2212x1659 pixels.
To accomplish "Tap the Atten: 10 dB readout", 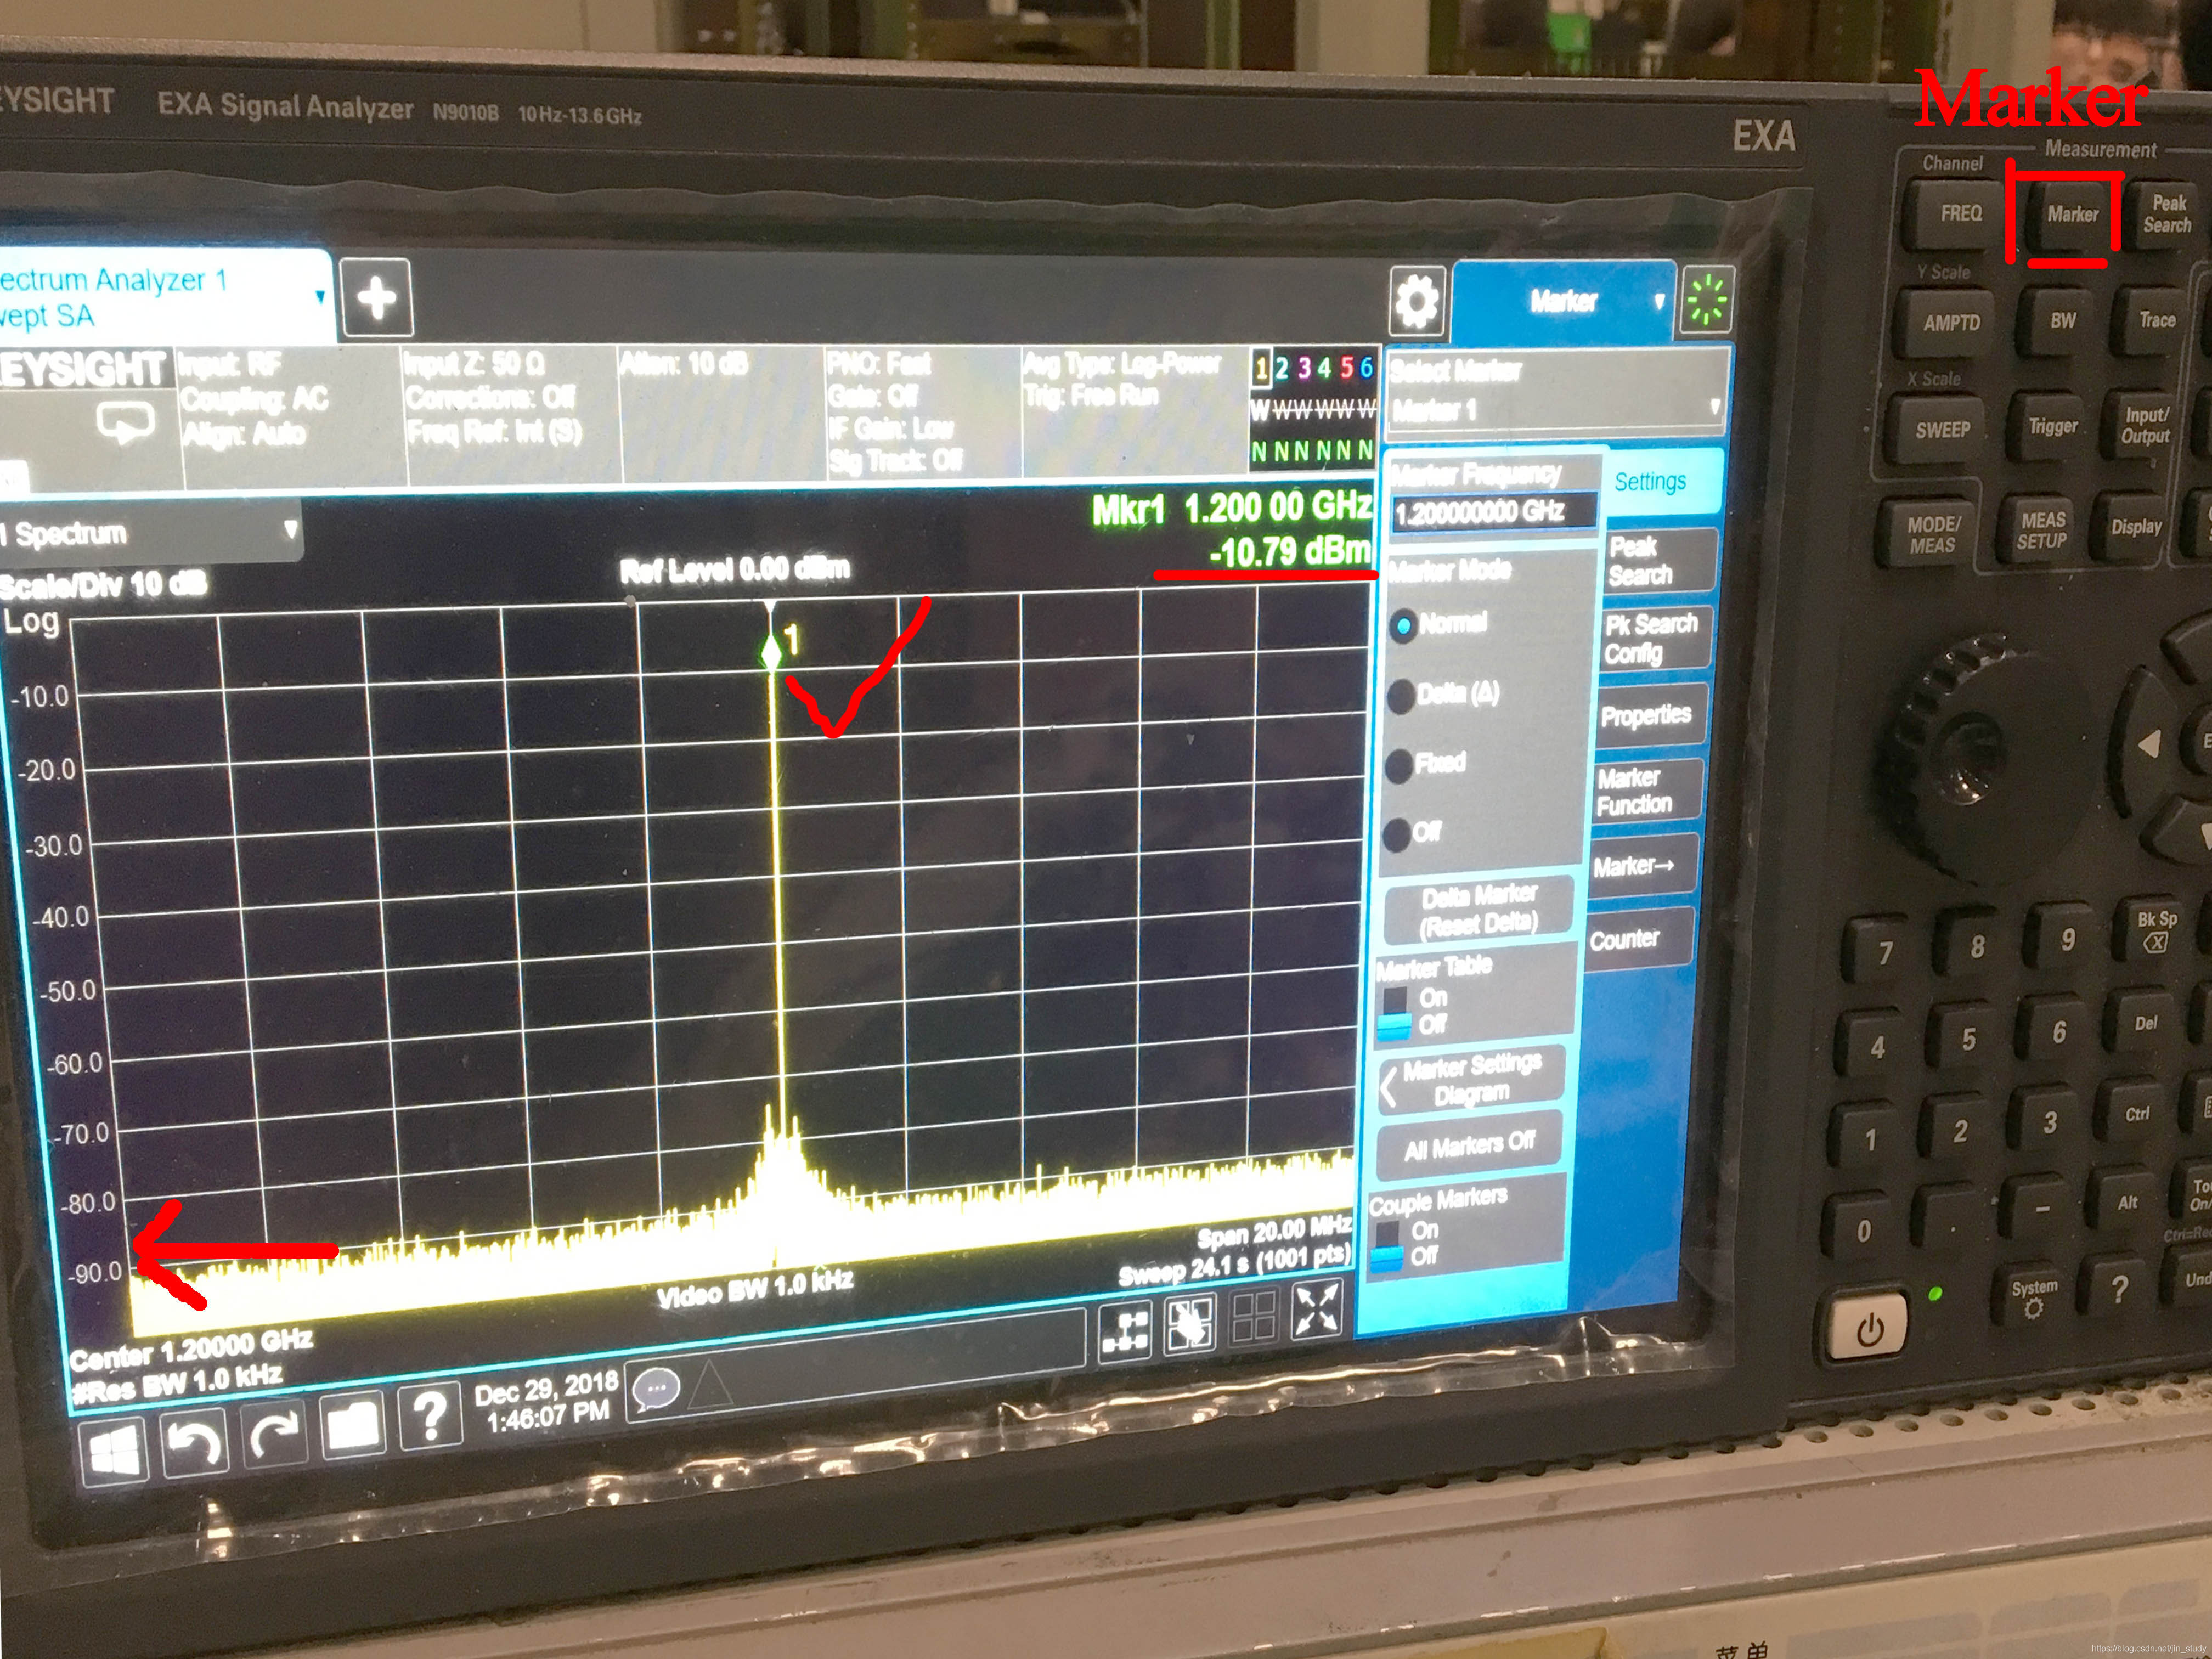I will [683, 364].
